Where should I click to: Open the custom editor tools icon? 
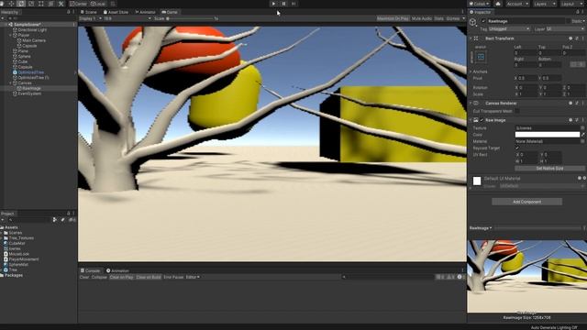coord(61,4)
